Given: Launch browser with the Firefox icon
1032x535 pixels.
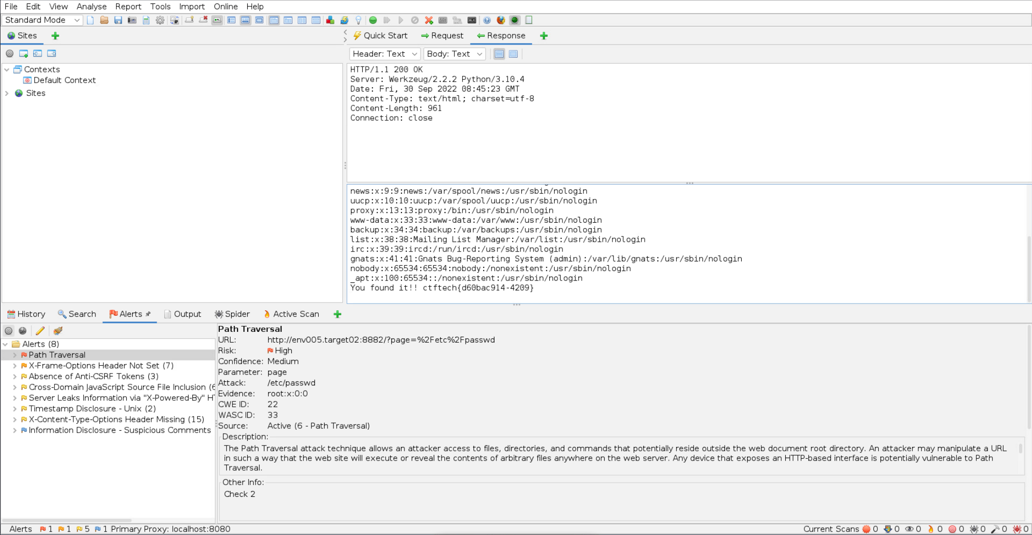Looking at the screenshot, I should [500, 20].
